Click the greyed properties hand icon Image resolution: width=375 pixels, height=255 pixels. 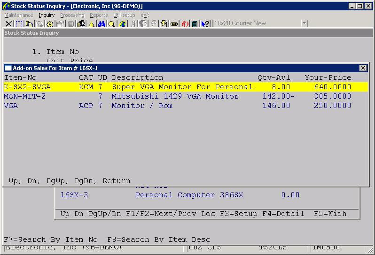[60, 23]
